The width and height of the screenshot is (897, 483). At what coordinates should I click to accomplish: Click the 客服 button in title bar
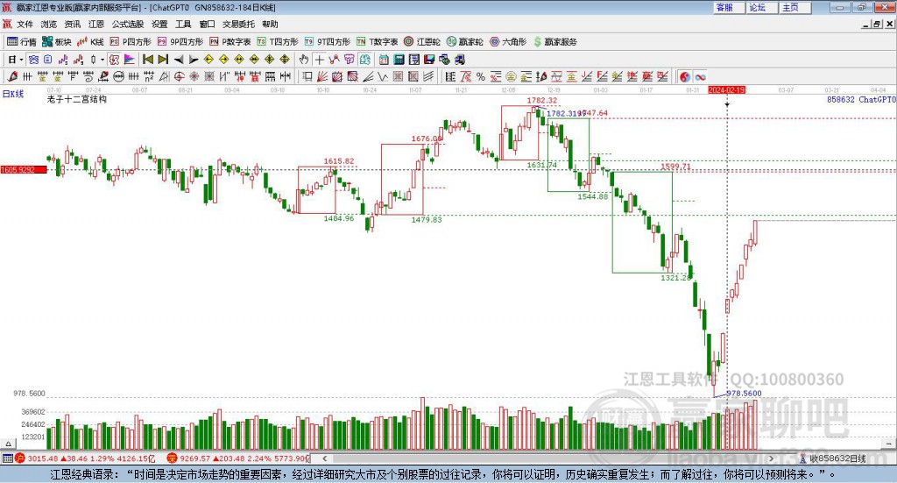[730, 7]
